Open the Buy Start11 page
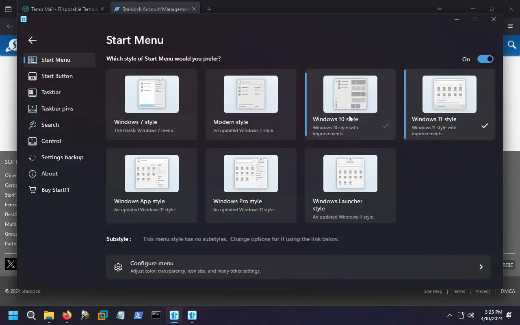This screenshot has height=325, width=520. [59, 190]
